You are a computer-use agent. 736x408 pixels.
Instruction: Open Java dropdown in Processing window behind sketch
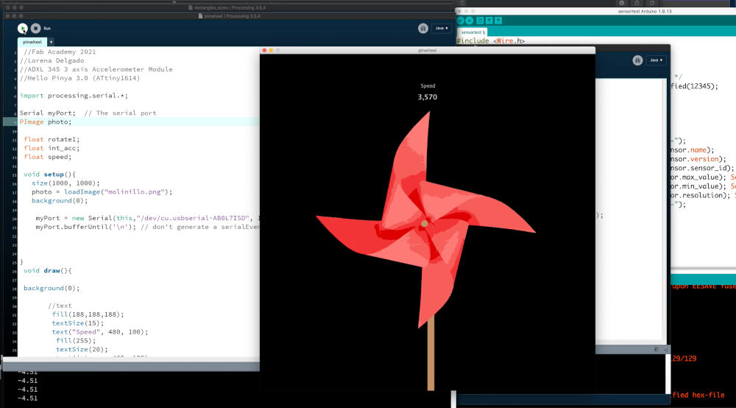coord(656,60)
